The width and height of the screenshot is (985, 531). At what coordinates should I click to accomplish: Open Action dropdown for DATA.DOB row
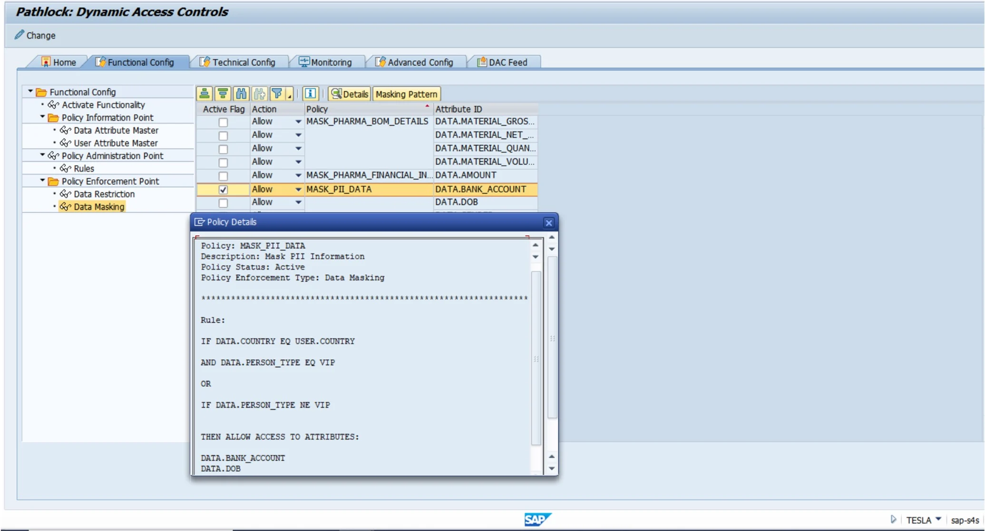click(298, 202)
